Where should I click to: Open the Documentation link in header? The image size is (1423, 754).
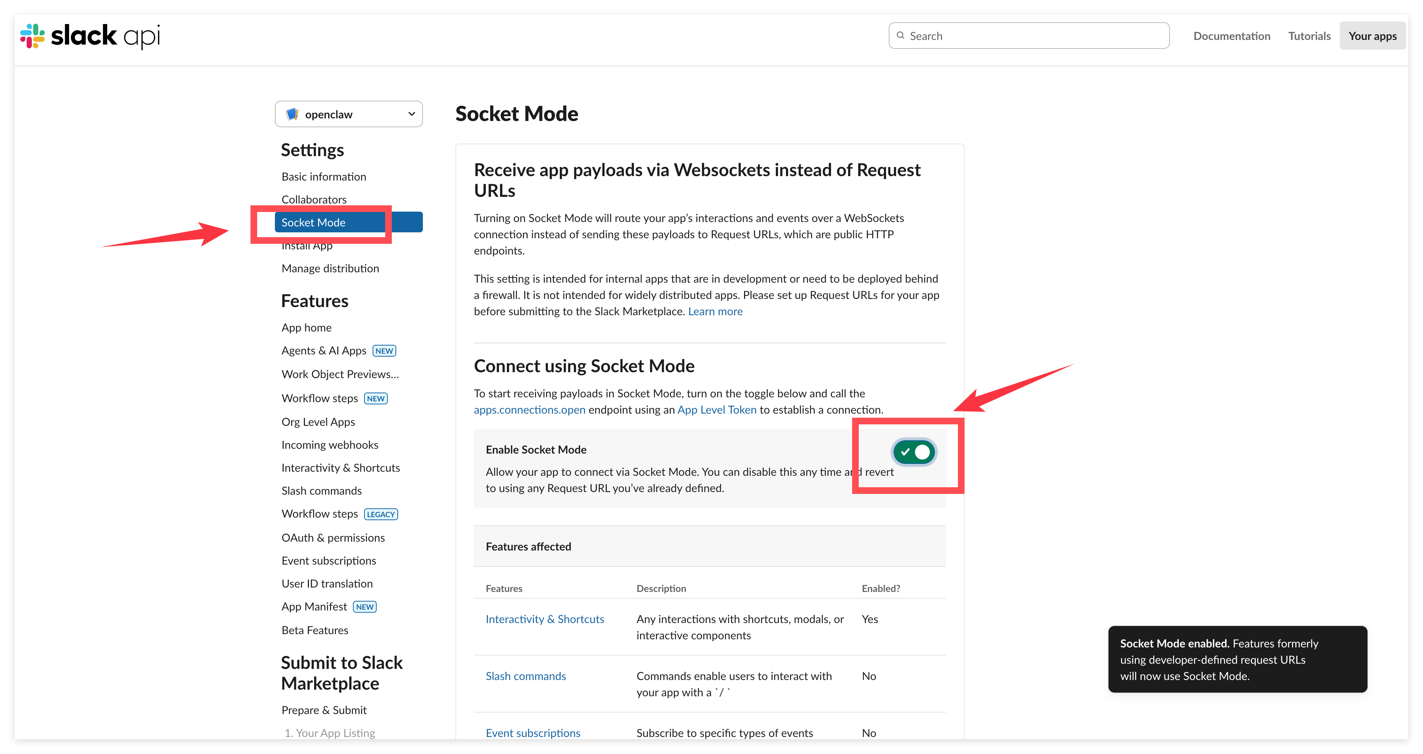1231,37
